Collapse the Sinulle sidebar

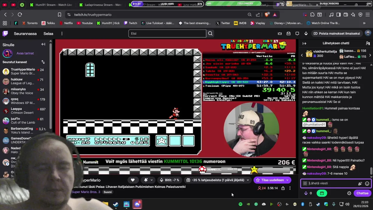pos(43,44)
